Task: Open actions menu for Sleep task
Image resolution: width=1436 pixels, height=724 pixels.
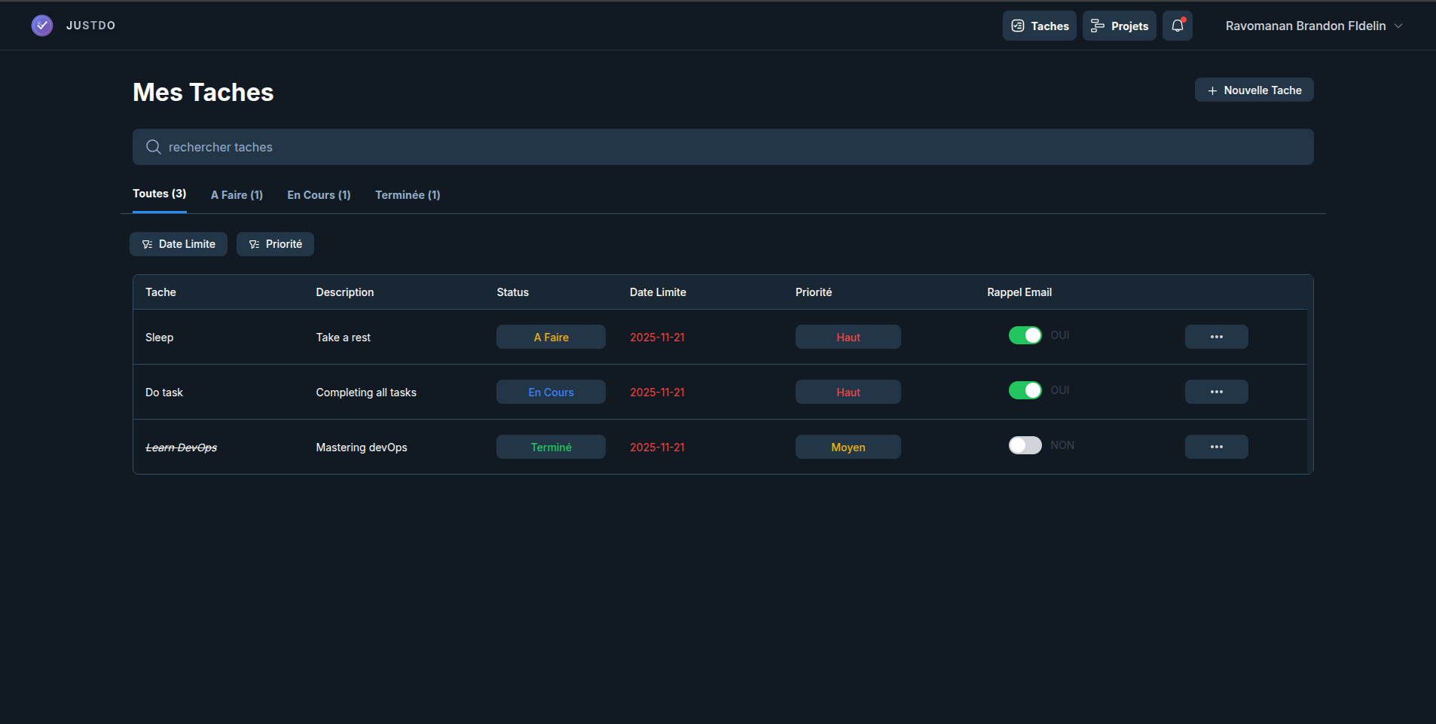Action: point(1216,337)
